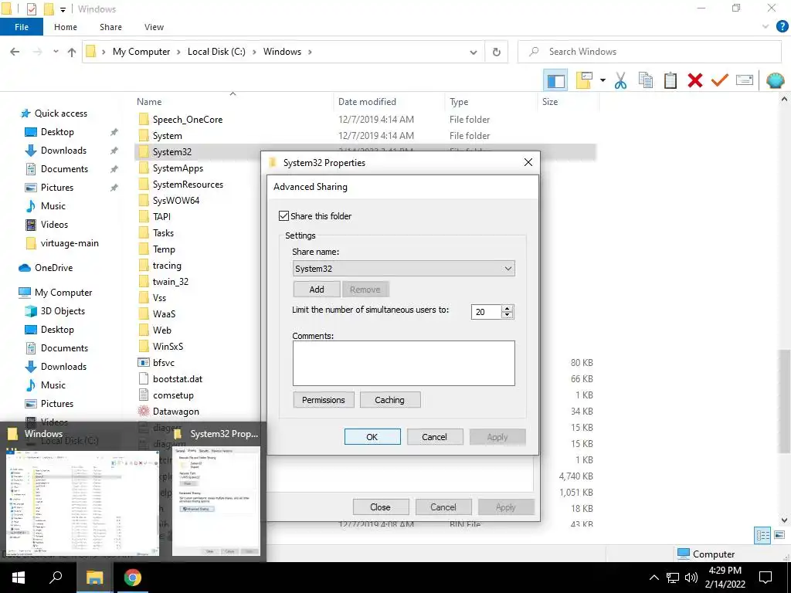Close the System32 Properties dialog with Close button

[x=380, y=507]
